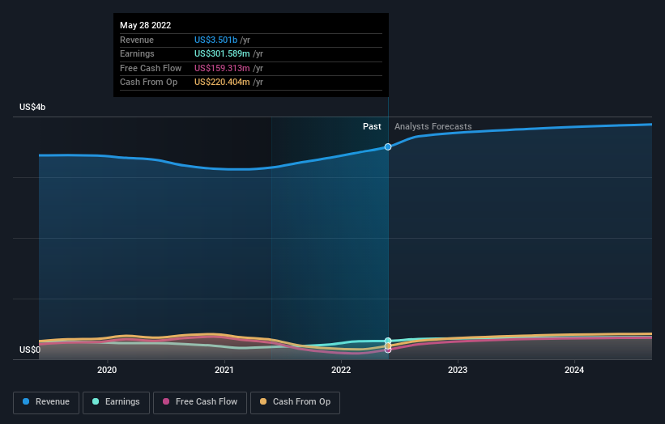Click the 2024 x-axis label

[x=574, y=371]
